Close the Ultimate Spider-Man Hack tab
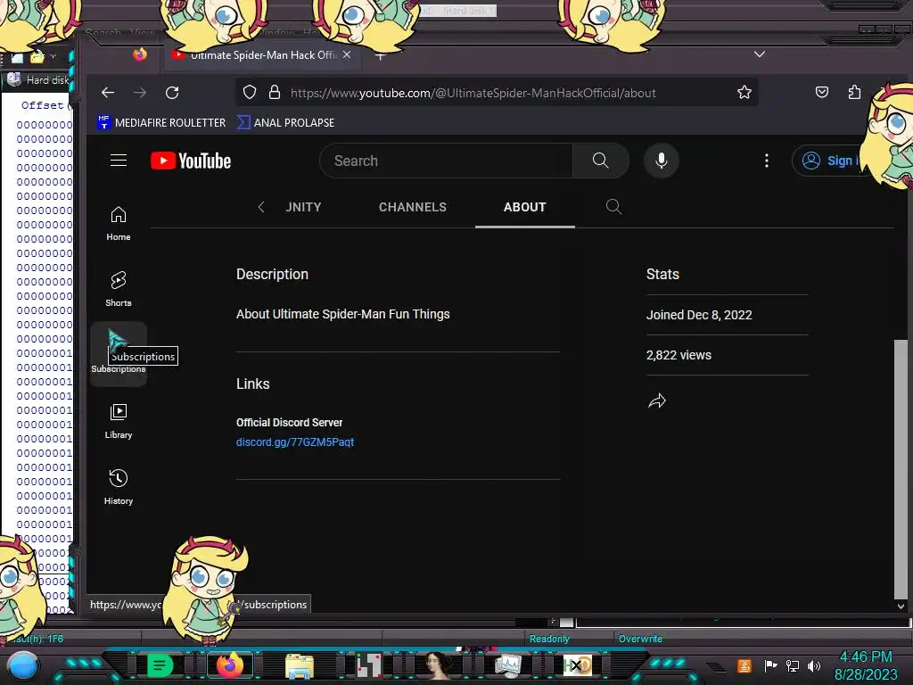 click(347, 54)
